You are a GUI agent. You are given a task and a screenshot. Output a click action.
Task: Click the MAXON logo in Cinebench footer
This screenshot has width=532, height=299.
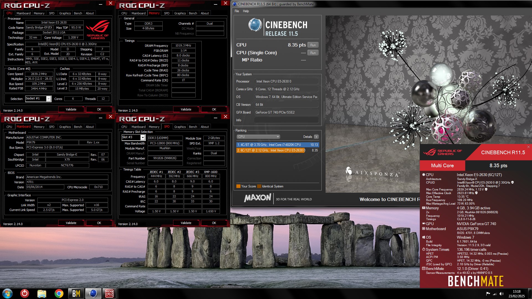coord(257,198)
